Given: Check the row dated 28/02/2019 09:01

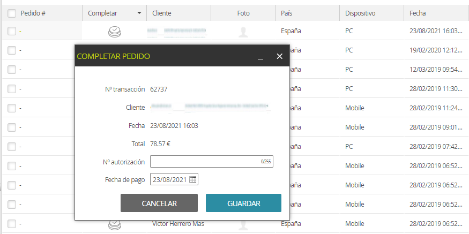Looking at the screenshot, I should [x=12, y=127].
